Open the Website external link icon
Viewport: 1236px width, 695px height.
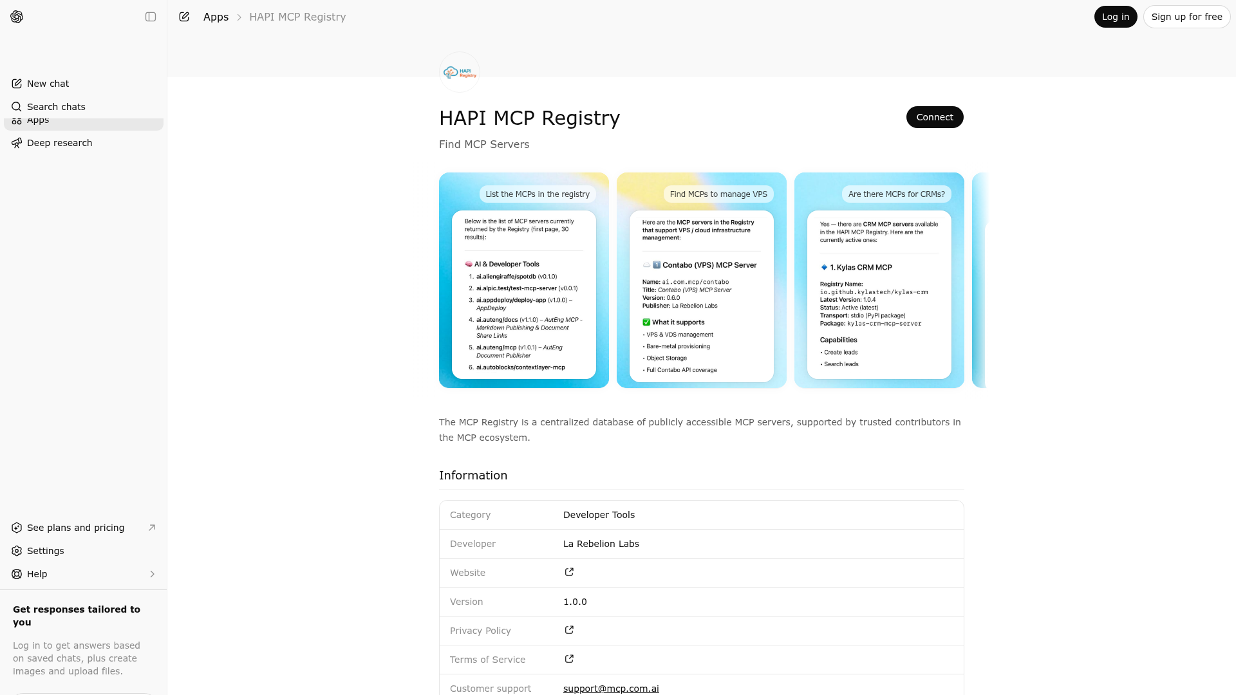click(568, 572)
